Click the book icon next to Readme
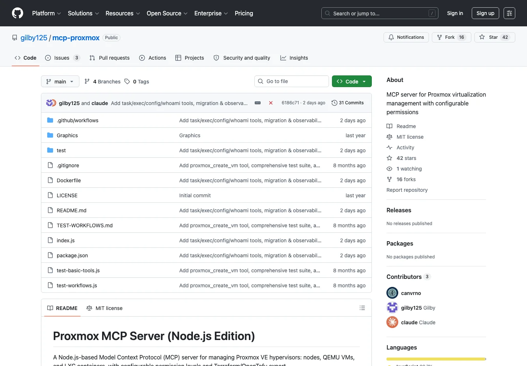Image resolution: width=527 pixels, height=366 pixels. (389, 126)
